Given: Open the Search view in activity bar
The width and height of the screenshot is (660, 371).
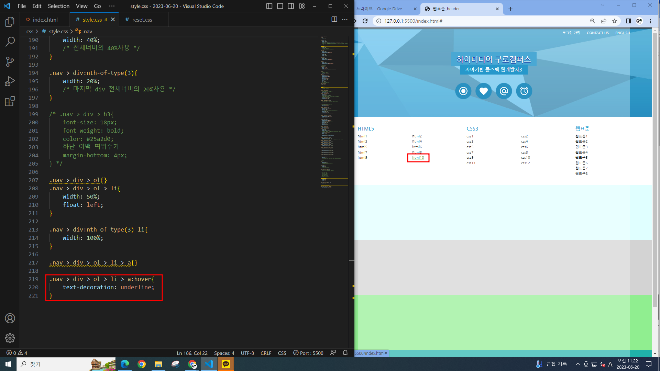Looking at the screenshot, I should [10, 42].
